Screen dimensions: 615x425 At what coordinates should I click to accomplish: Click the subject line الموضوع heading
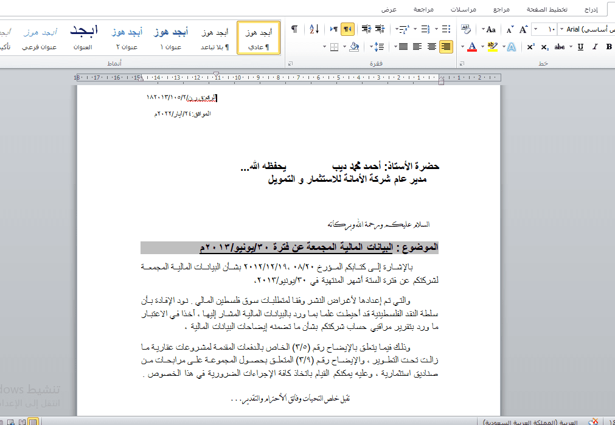click(290, 247)
